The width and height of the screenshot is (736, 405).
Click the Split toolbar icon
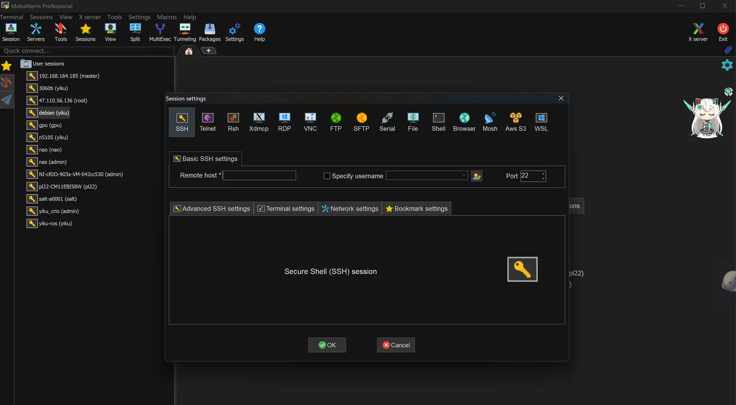pyautogui.click(x=135, y=32)
